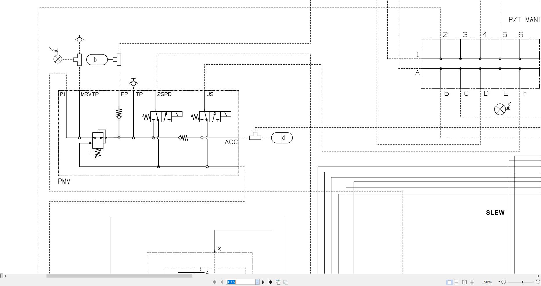This screenshot has width=541, height=286.
Task: Select two-page facing layout mode
Action: point(464,282)
